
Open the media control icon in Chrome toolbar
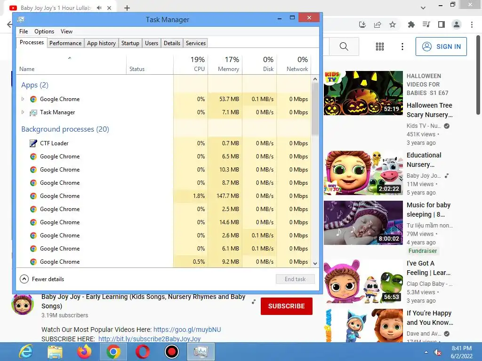coord(426,24)
